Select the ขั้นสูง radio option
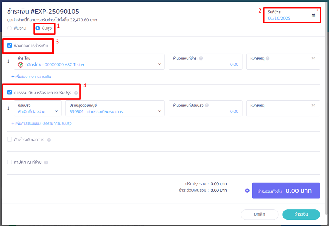This screenshot has width=329, height=226. point(38,28)
